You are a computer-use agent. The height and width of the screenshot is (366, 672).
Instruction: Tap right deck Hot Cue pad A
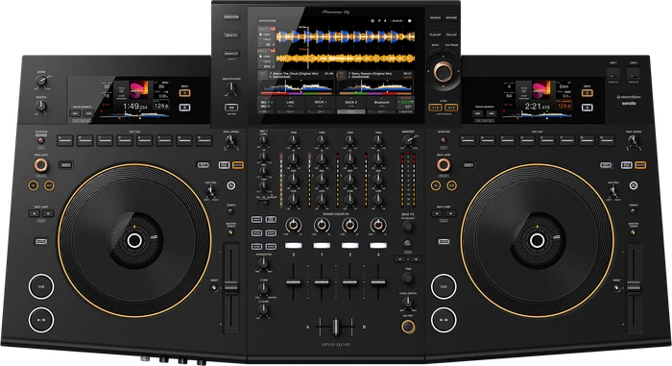(468, 140)
